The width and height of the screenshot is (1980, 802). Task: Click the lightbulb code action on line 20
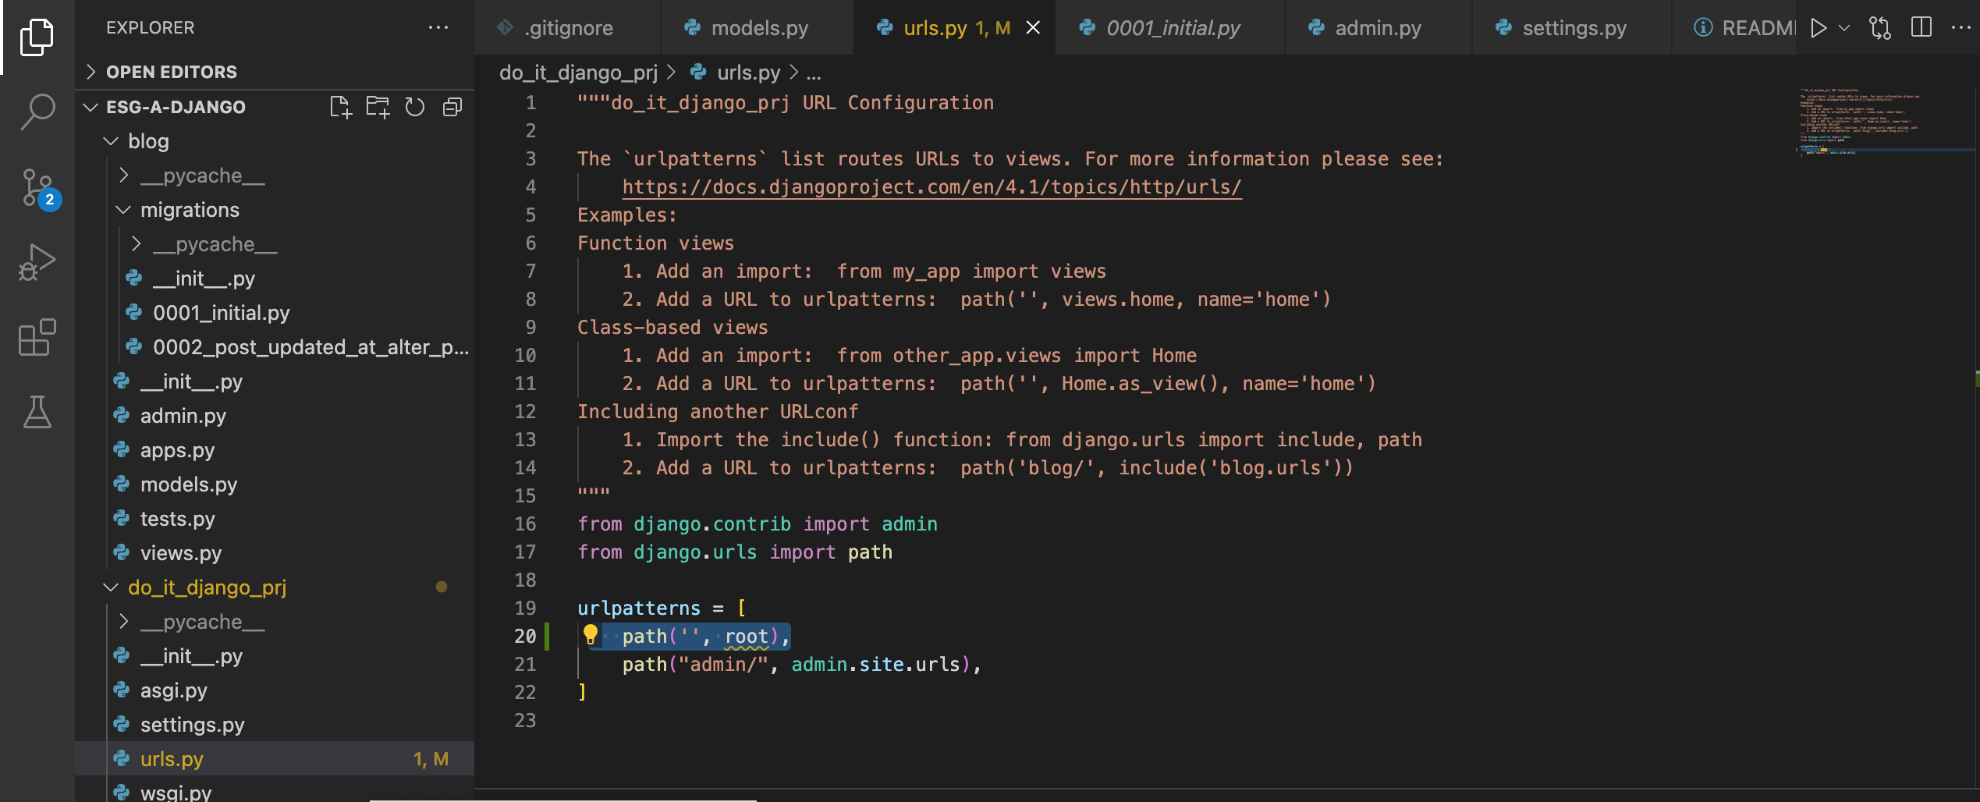point(591,635)
